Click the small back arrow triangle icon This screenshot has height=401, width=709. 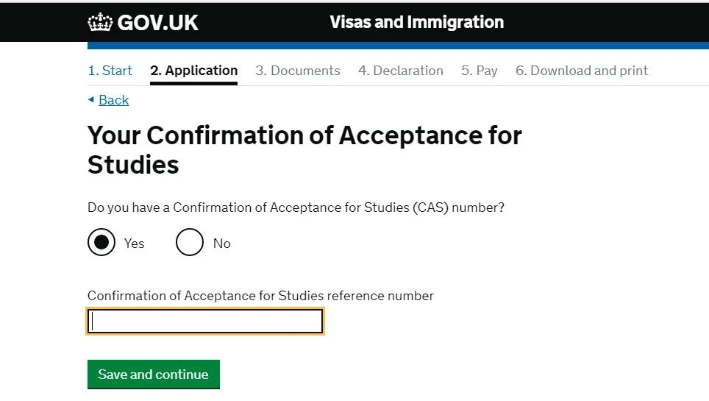pyautogui.click(x=91, y=99)
